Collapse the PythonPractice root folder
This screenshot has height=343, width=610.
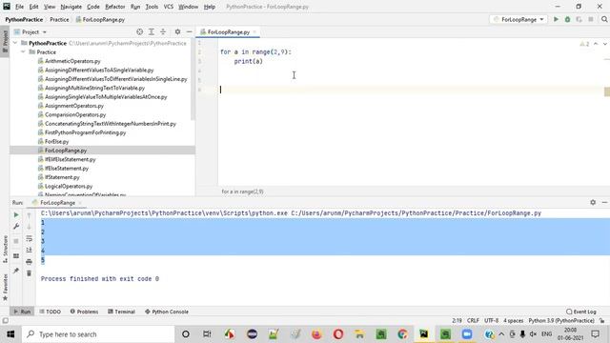pyautogui.click(x=15, y=43)
